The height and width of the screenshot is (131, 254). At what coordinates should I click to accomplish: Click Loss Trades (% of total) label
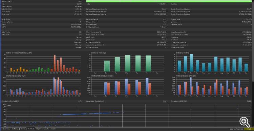pos(179,35)
